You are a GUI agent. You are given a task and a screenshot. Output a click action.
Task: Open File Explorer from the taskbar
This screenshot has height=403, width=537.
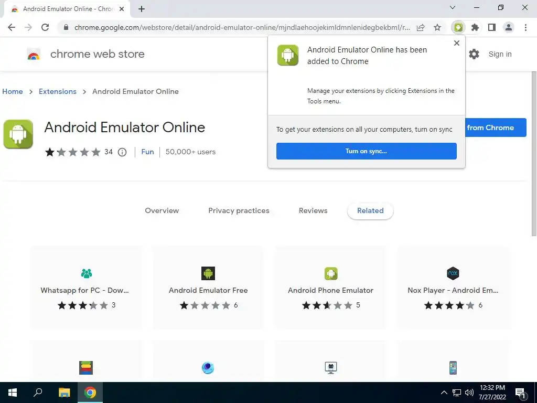64,393
